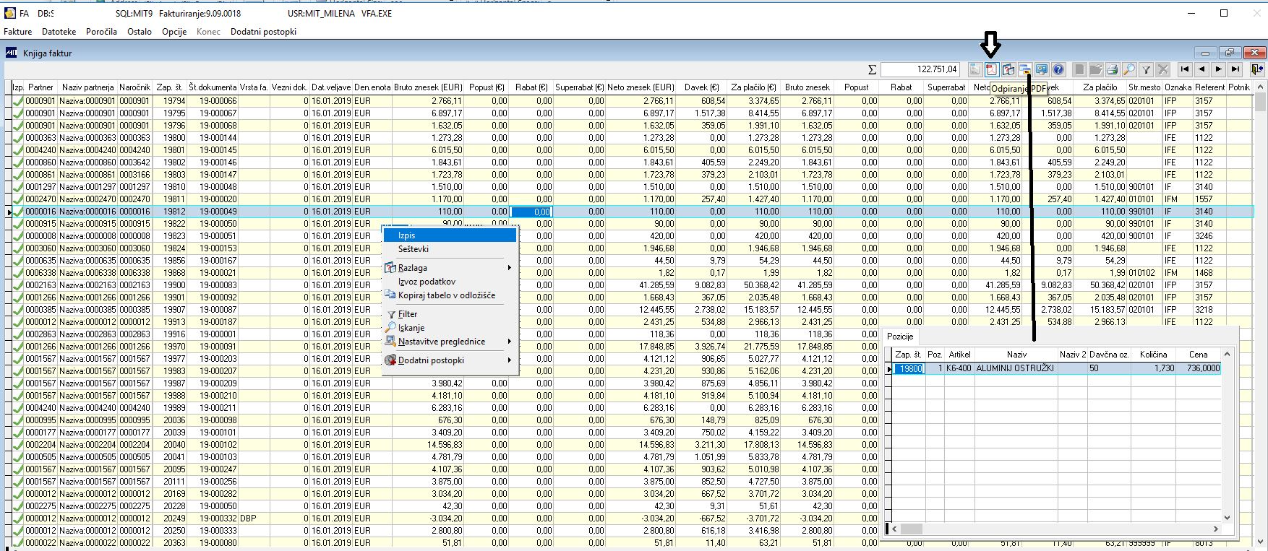Jump to first record with navigation arrow
The height and width of the screenshot is (551, 1268).
tap(1185, 69)
